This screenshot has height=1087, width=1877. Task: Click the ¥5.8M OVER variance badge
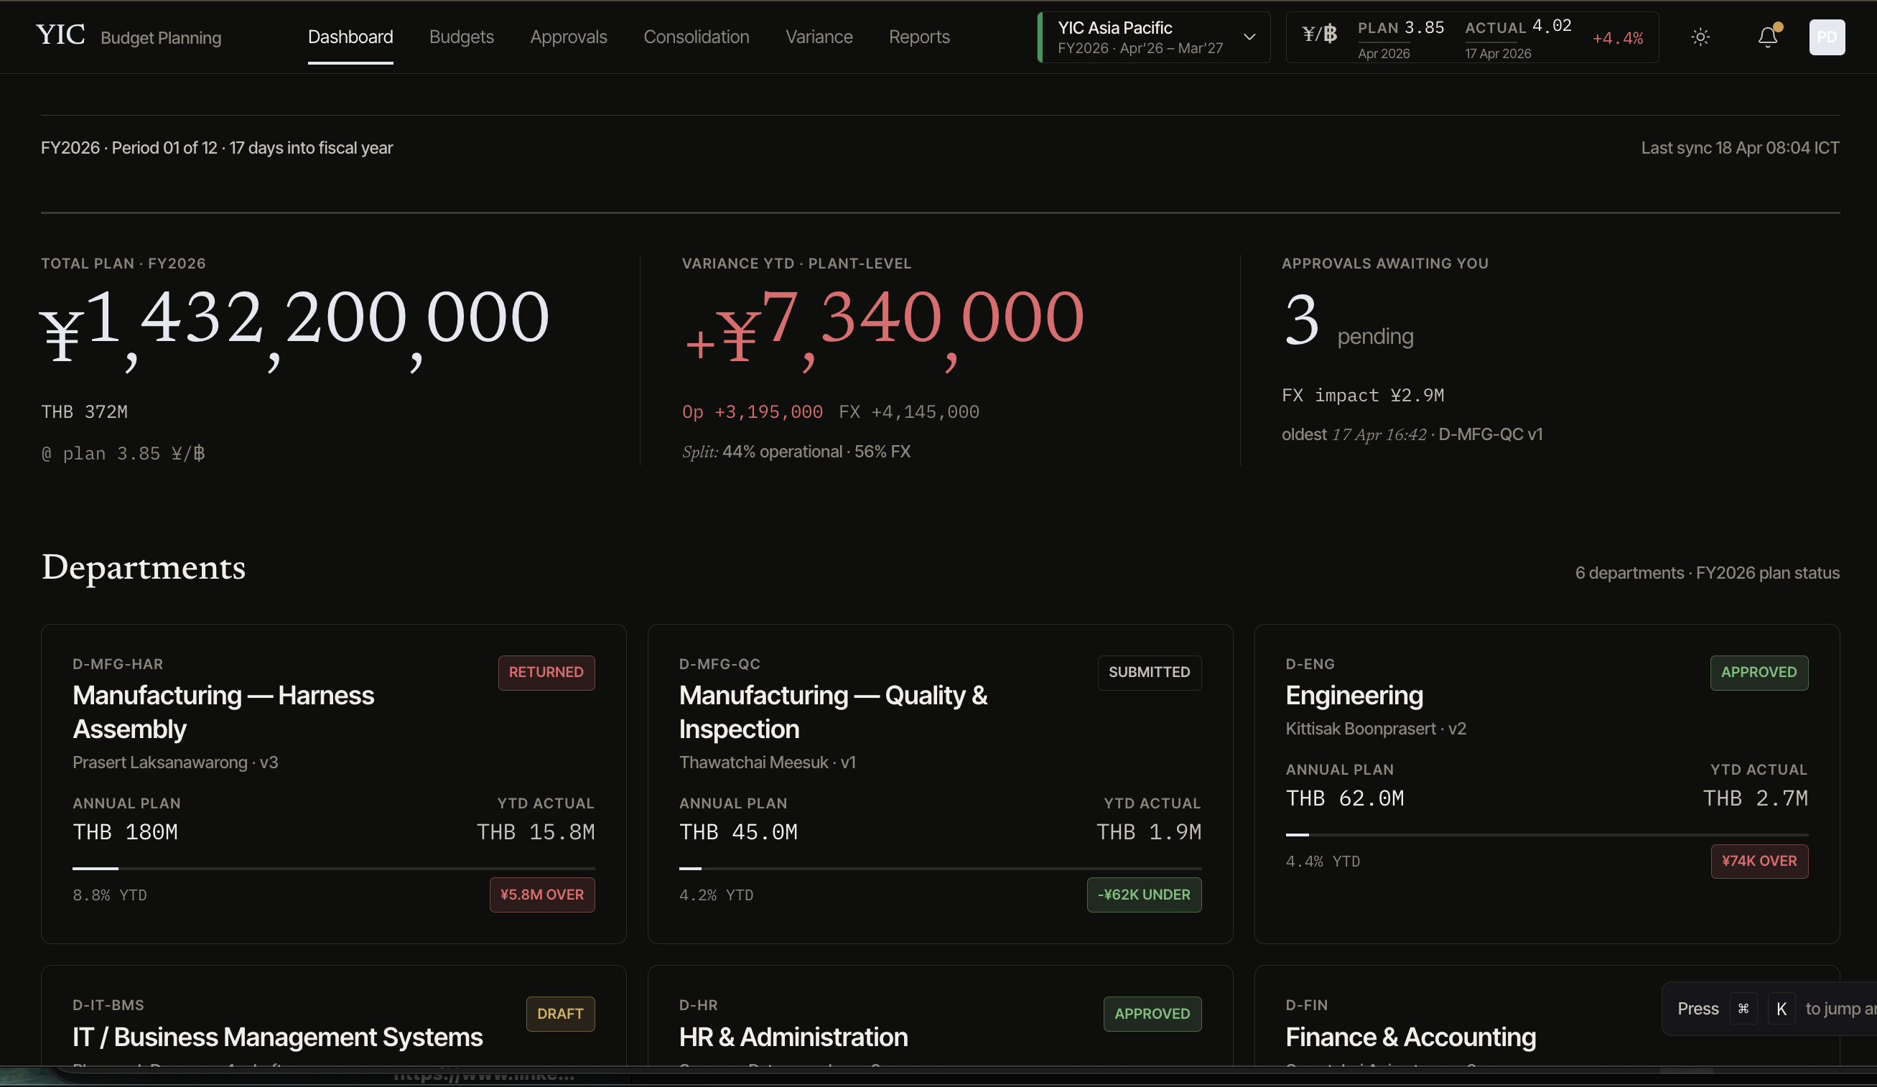point(541,894)
